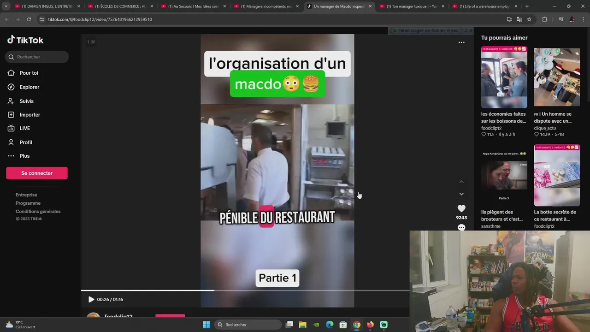Open the media control icon in toolbar
Screen dimensions: 590x332
coord(561,19)
